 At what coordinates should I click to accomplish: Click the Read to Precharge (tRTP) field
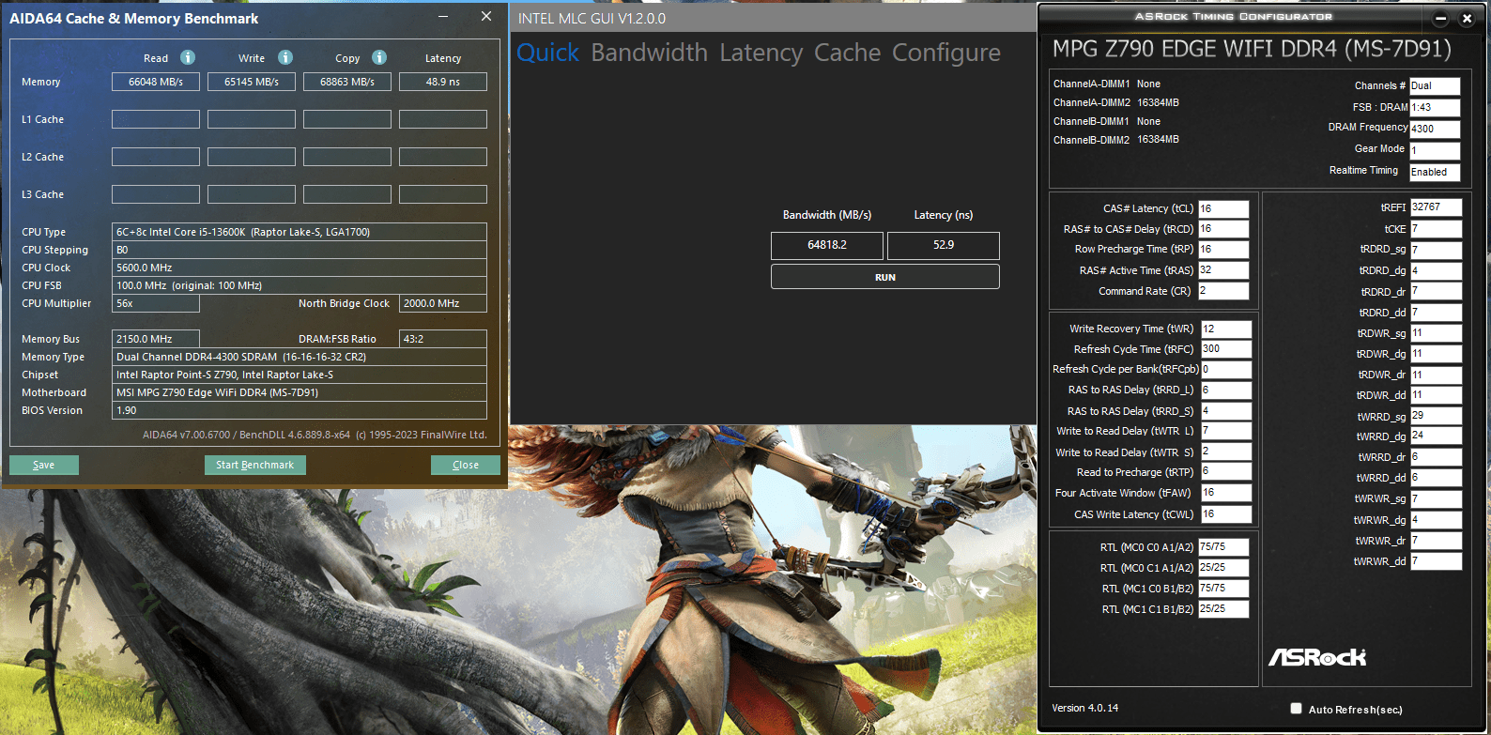coord(1226,471)
